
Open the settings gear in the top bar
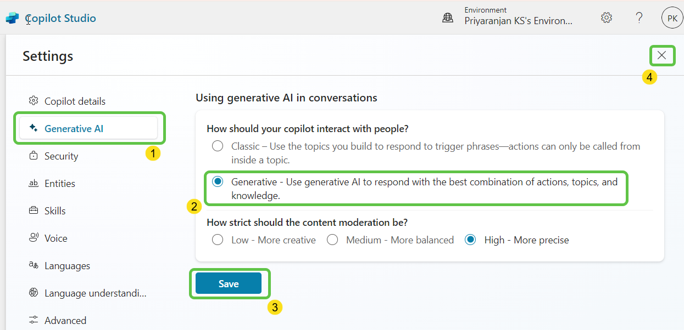coord(606,17)
